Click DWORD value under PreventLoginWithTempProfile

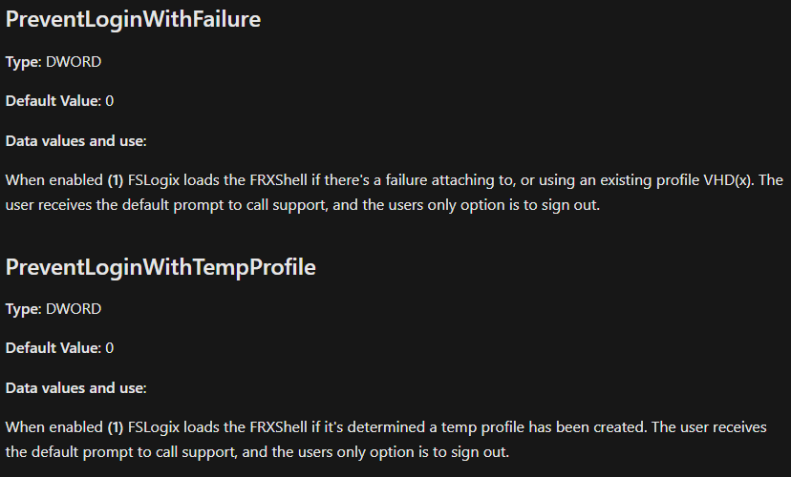point(74,309)
